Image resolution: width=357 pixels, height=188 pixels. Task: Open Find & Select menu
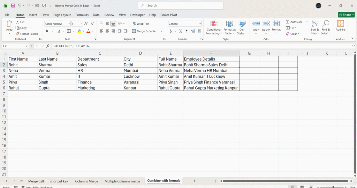[x=326, y=28]
